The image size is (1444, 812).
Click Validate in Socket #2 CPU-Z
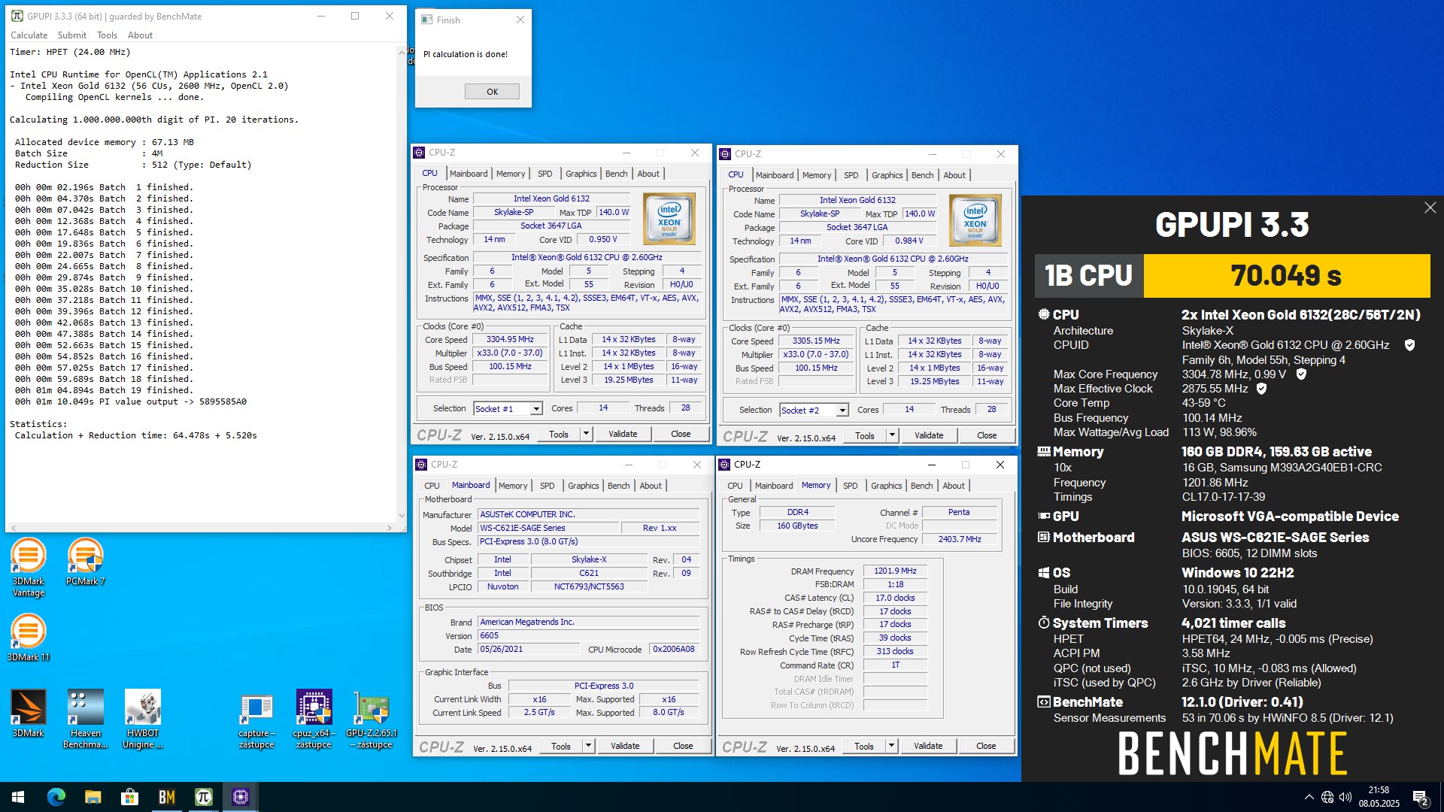tap(929, 435)
